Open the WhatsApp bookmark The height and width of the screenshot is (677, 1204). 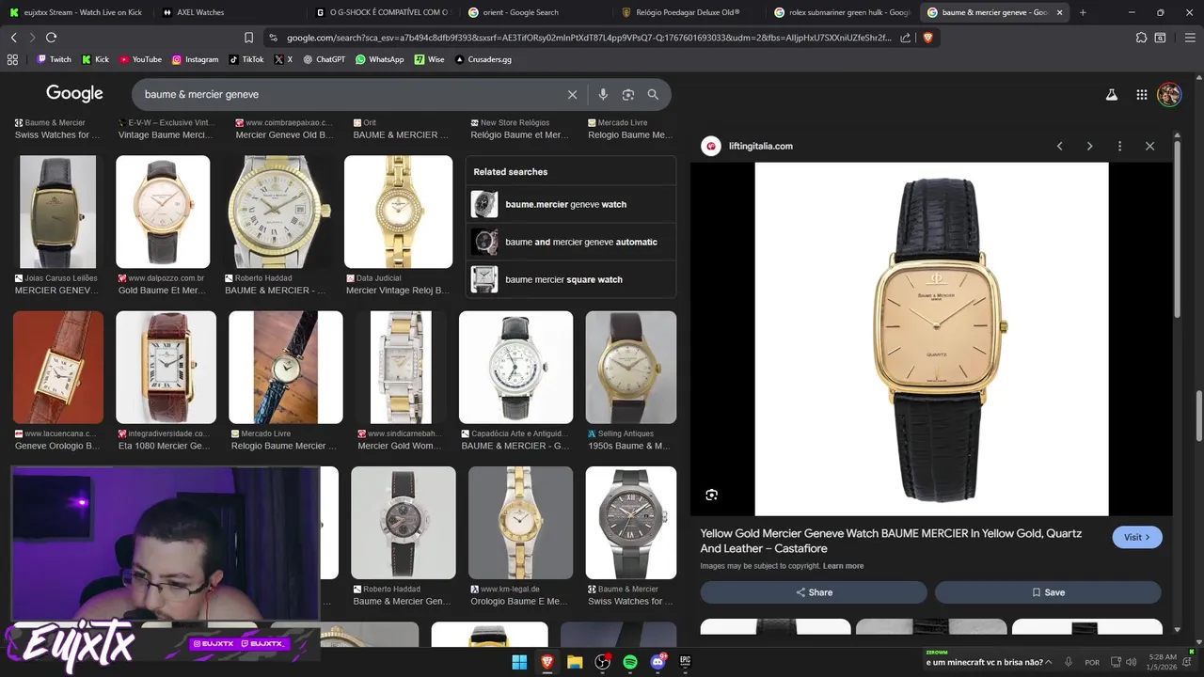tap(379, 59)
